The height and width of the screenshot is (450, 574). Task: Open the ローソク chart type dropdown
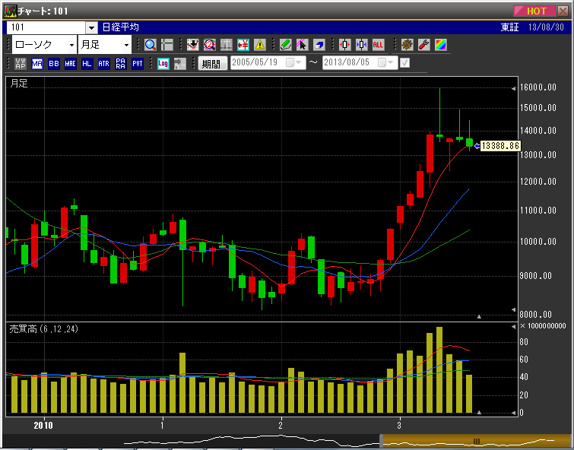click(x=44, y=45)
